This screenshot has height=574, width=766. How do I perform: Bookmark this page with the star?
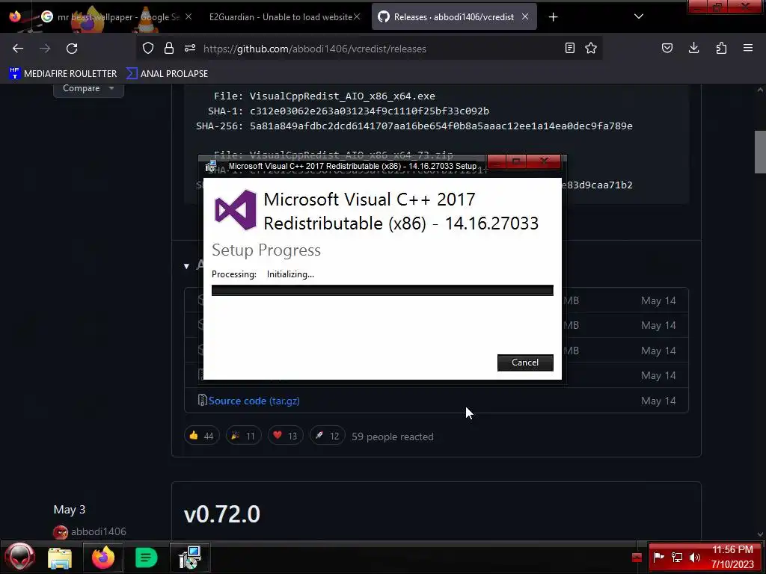coord(591,49)
